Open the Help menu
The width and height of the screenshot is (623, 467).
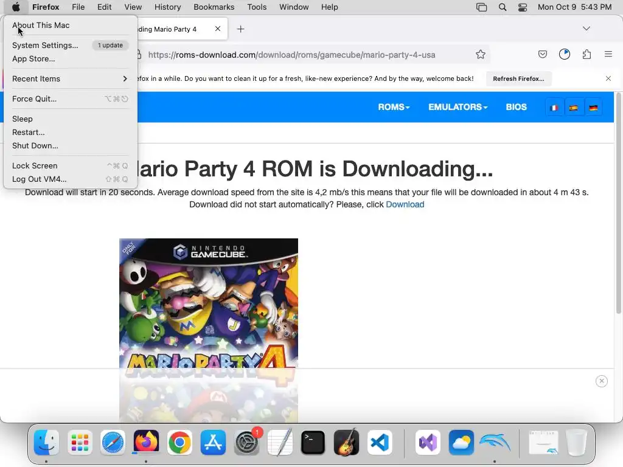329,7
